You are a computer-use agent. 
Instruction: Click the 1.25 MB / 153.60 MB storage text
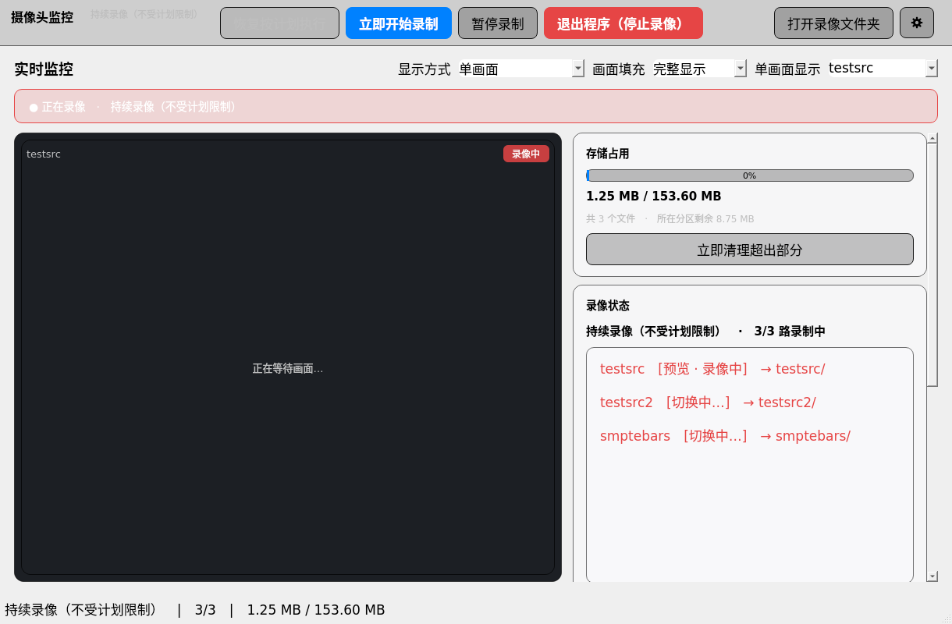click(654, 197)
